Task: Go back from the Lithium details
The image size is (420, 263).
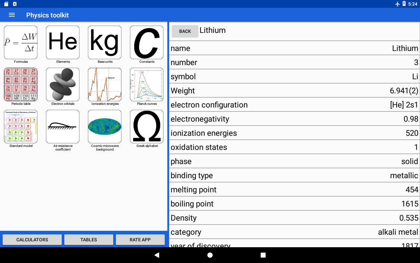Action: pyautogui.click(x=185, y=31)
